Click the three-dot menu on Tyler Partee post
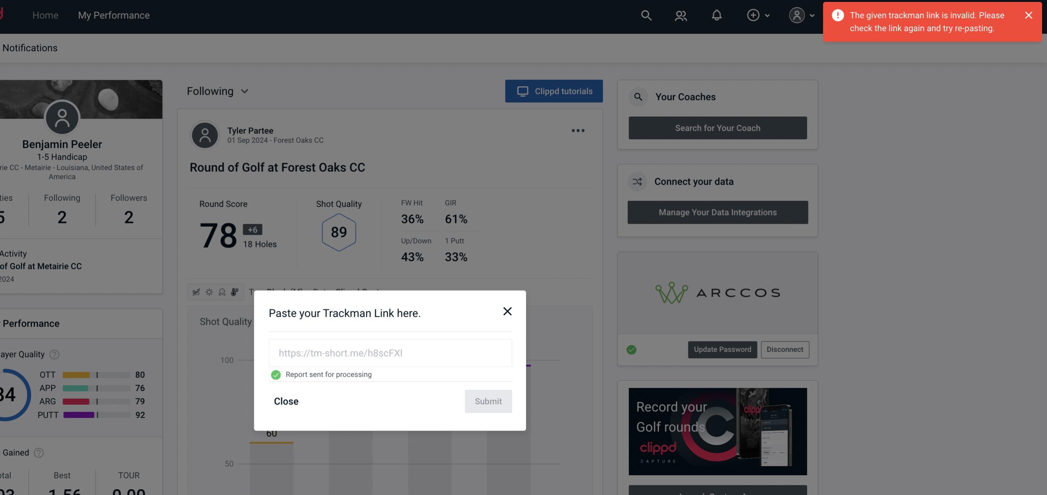The height and width of the screenshot is (495, 1047). click(x=578, y=131)
